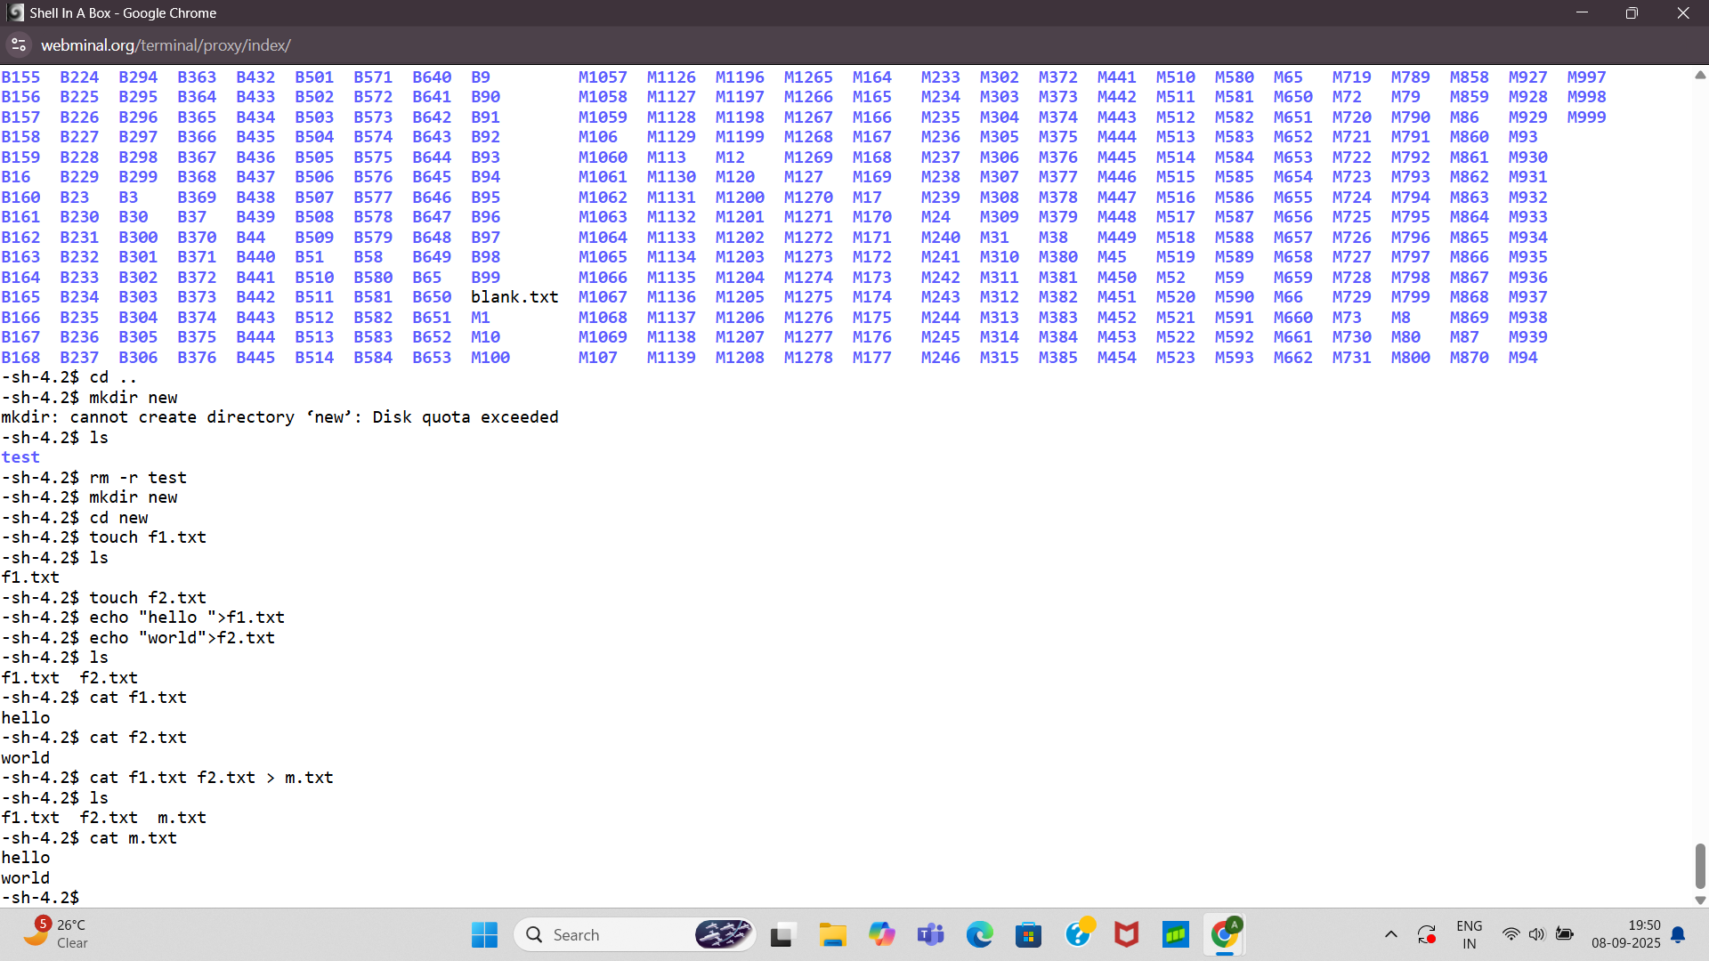Click the site information icon in address bar
This screenshot has width=1709, height=961.
tap(19, 45)
